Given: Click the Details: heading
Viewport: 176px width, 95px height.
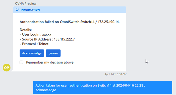Looking at the screenshot, I should [x=26, y=30].
